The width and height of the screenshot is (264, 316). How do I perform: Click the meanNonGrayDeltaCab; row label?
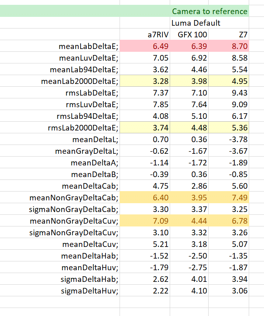click(x=74, y=198)
